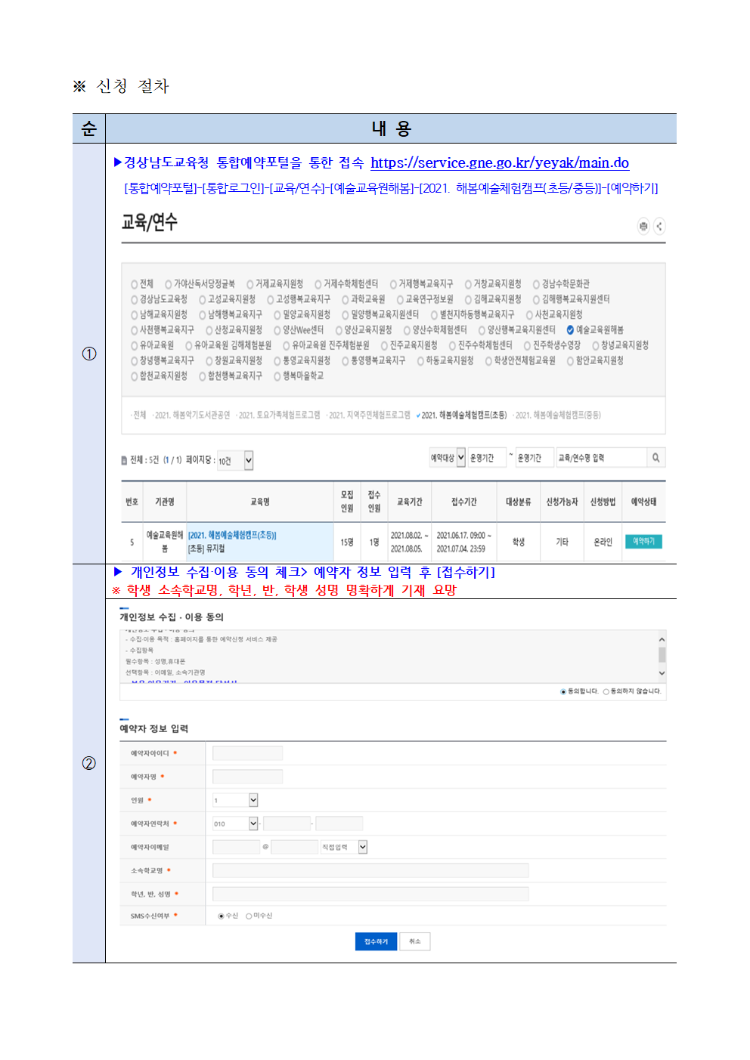Image resolution: width=750 pixels, height=1060 pixels.
Task: Click the share icon beside 교육/연수
Action: (x=659, y=226)
